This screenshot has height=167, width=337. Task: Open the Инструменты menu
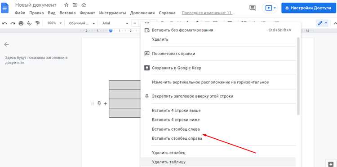click(112, 13)
